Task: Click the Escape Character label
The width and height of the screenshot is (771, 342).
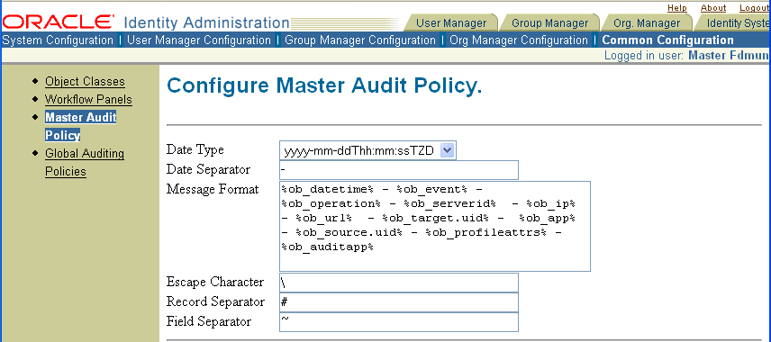Action: click(x=215, y=282)
